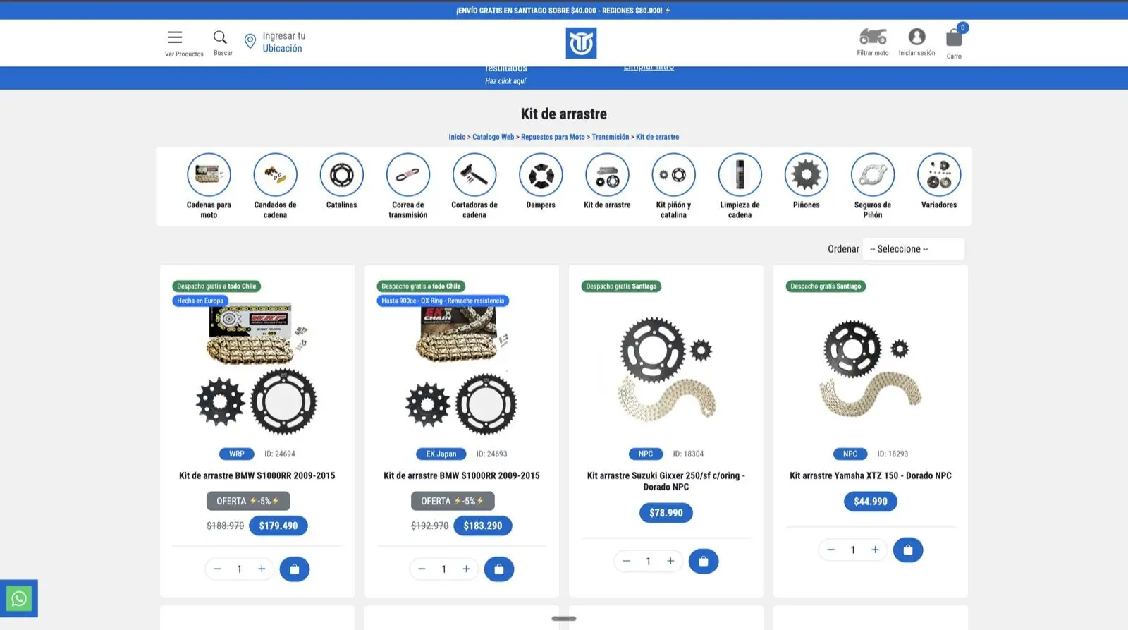Screen dimensions: 1128x630
Task: Click the OFERTA -5% badge on WRP kit
Action: [248, 501]
